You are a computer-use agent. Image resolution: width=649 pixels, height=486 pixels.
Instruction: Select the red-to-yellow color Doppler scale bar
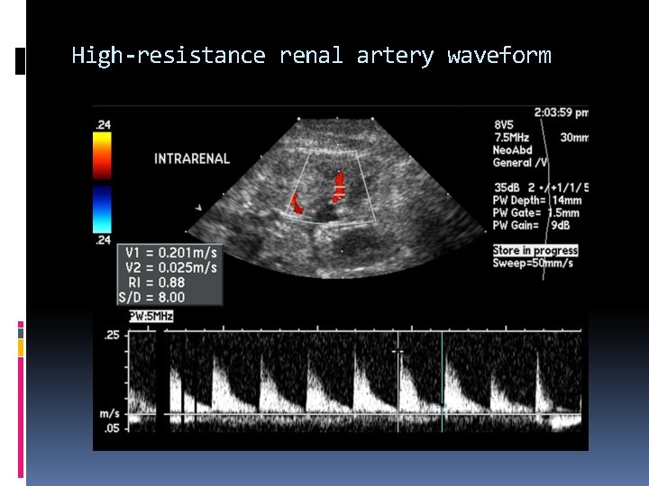tap(102, 156)
